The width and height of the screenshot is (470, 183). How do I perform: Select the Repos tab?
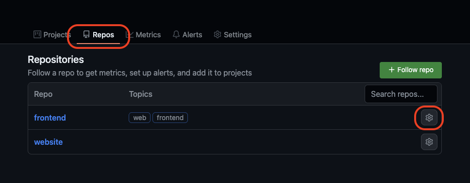98,35
